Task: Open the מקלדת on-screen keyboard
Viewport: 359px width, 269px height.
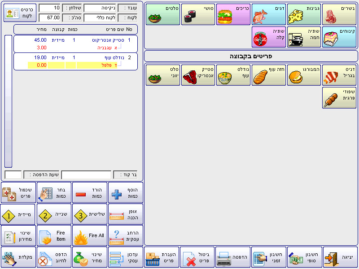Action: [18, 257]
